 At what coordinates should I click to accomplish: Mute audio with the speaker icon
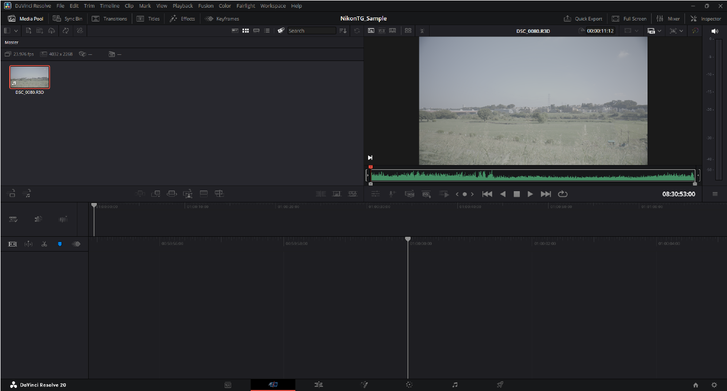point(715,31)
